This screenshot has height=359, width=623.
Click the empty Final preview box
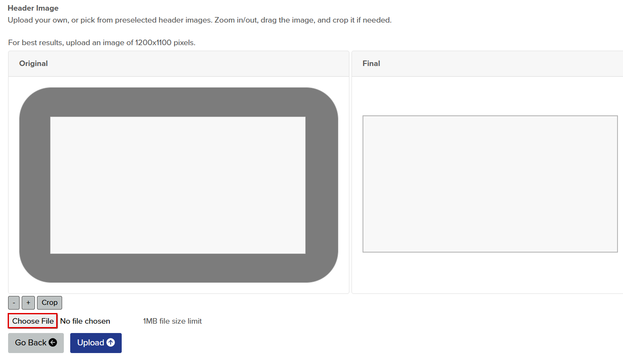(490, 184)
